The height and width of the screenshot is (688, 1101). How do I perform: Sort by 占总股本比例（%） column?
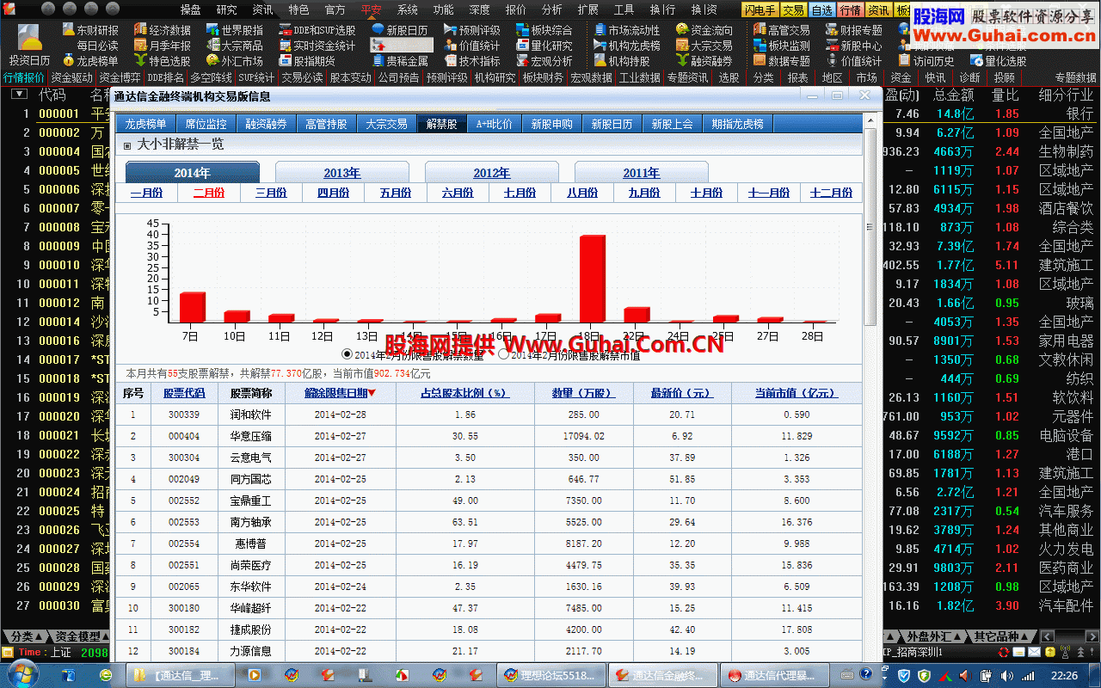point(464,393)
